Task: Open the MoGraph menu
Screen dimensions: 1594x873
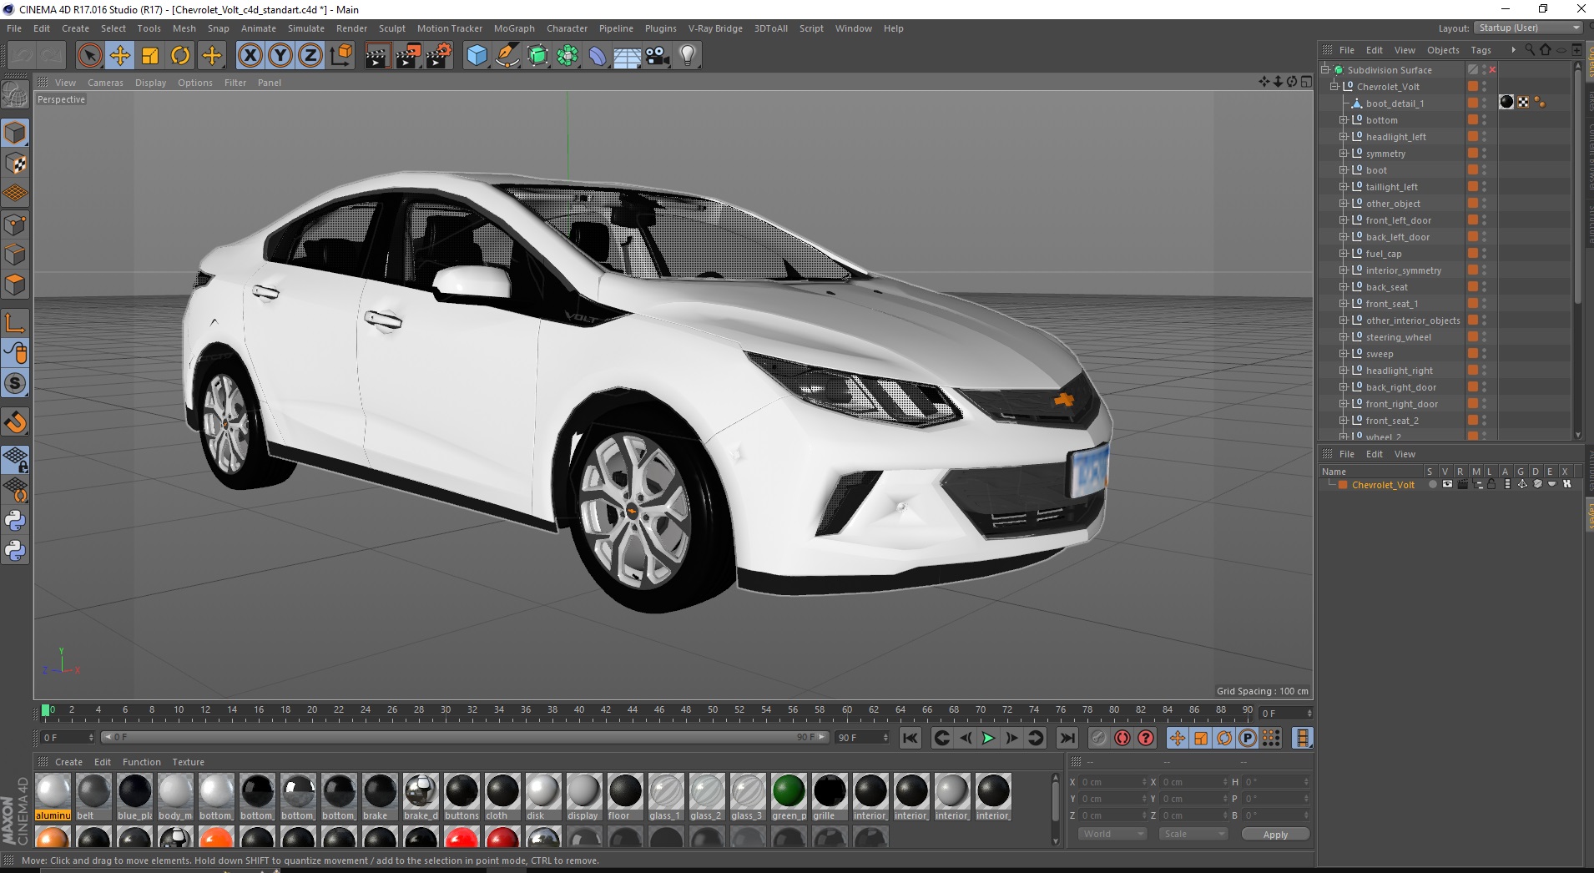Action: 514,28
